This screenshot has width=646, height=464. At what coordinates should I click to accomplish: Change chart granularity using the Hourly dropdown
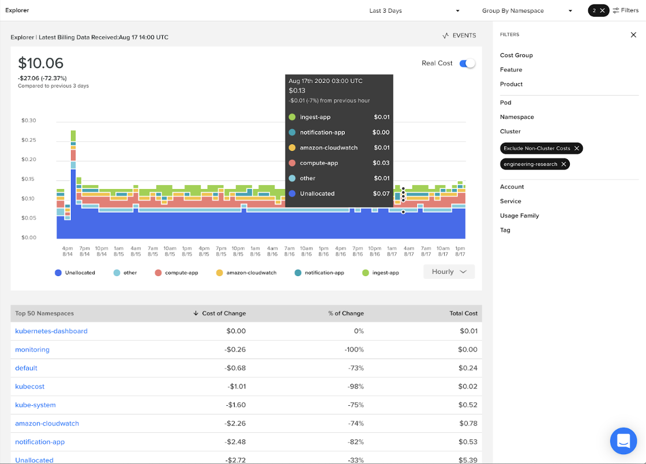tap(449, 271)
